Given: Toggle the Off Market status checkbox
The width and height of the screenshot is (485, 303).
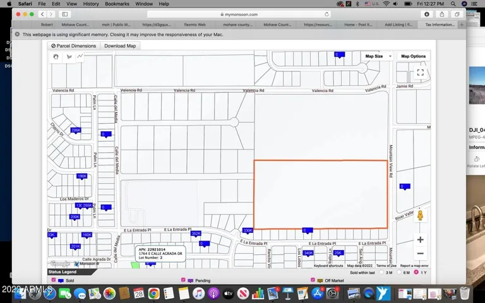Looking at the screenshot, I should point(313,280).
